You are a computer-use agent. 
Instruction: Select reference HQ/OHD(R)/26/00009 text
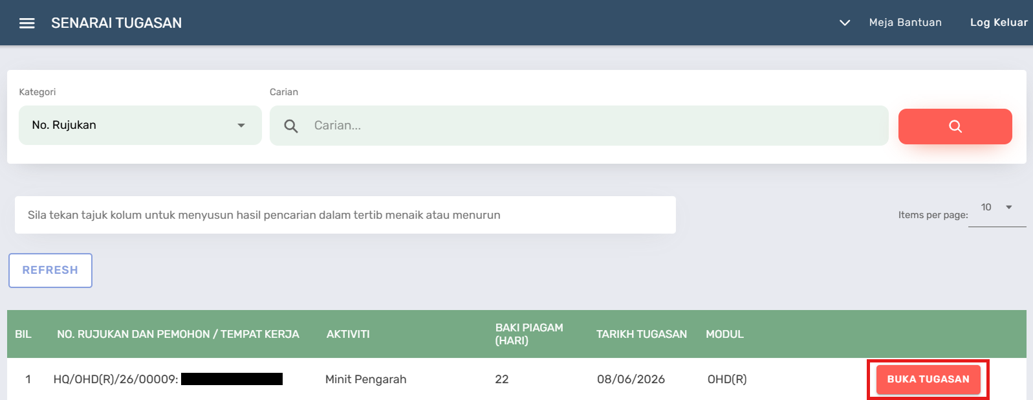pos(115,379)
